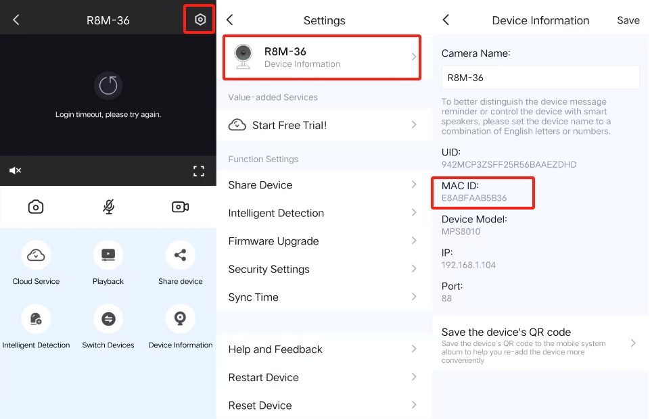Tap the Share device icon
The height and width of the screenshot is (419, 650).
pyautogui.click(x=180, y=255)
